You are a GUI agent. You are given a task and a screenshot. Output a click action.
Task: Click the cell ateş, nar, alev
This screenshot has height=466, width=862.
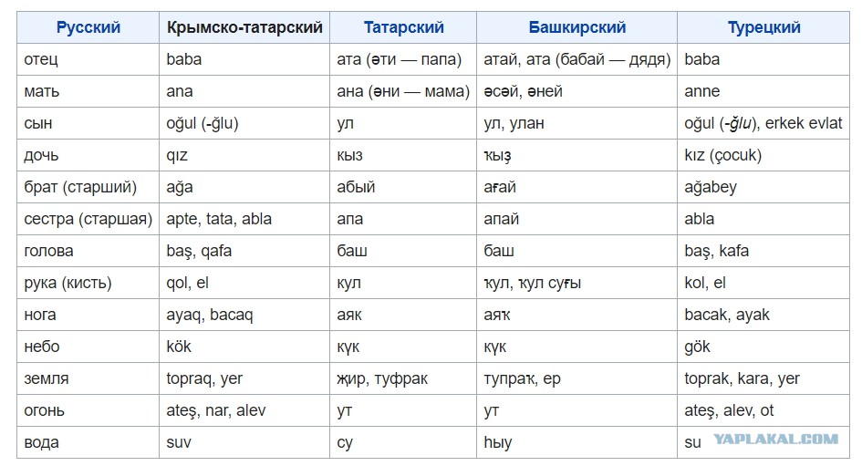pos(244,410)
